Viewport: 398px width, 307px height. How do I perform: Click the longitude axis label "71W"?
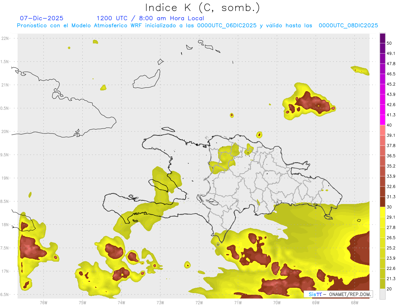coord(238,302)
